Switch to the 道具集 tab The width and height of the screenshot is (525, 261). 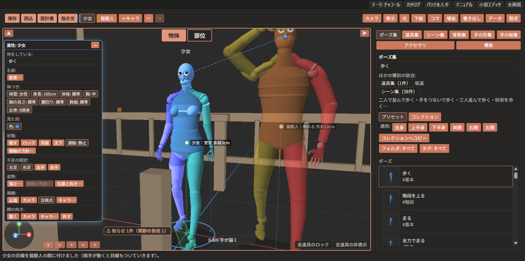click(412, 35)
